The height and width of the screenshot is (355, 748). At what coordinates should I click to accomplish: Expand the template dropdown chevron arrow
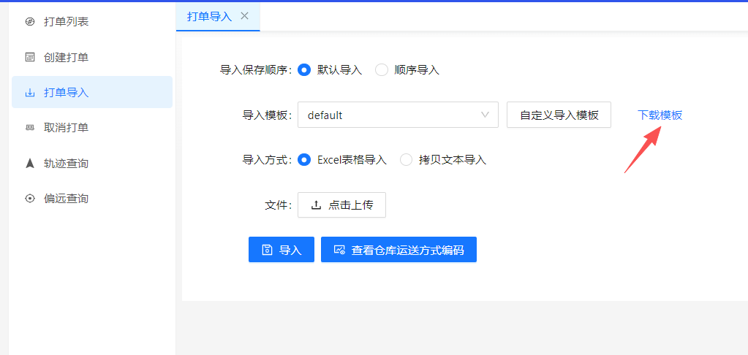[x=485, y=115]
